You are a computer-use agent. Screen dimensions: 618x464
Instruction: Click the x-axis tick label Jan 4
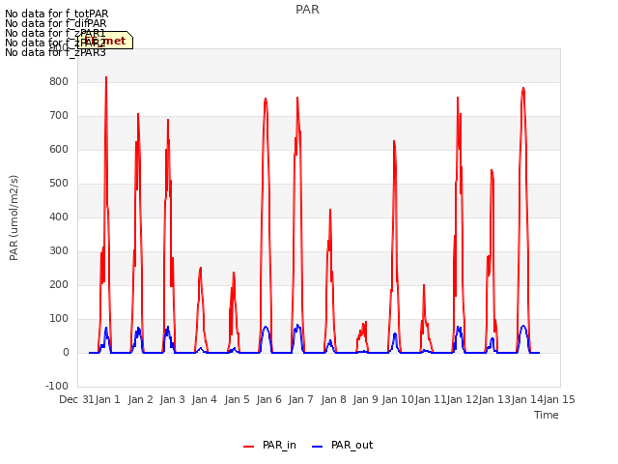click(204, 399)
